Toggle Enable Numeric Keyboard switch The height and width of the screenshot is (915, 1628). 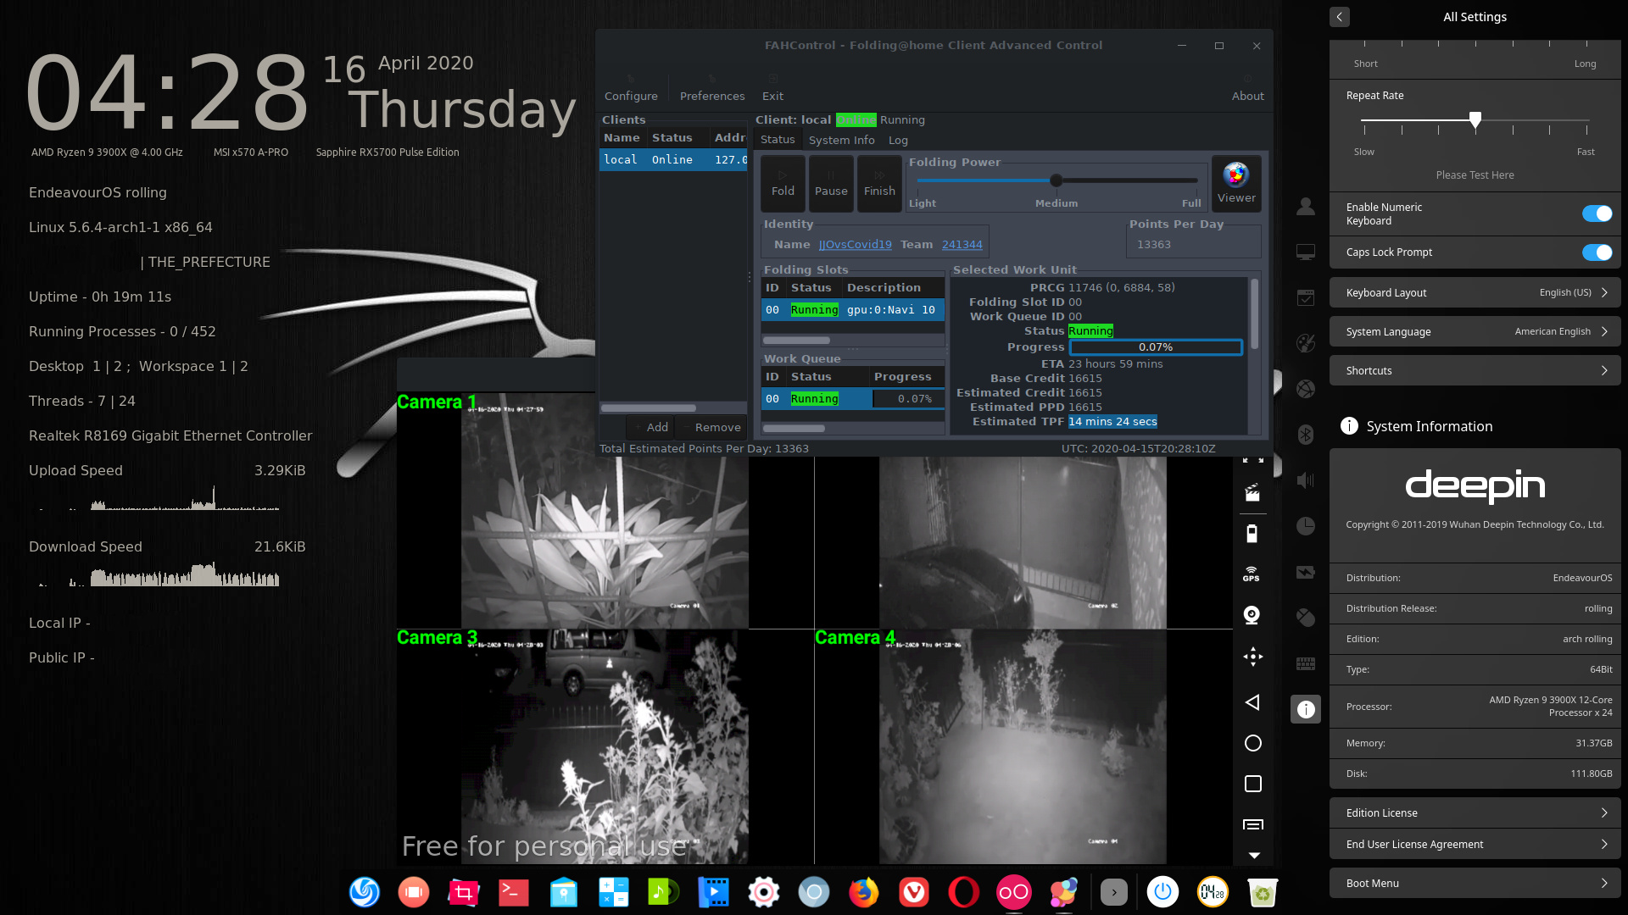1597,213
